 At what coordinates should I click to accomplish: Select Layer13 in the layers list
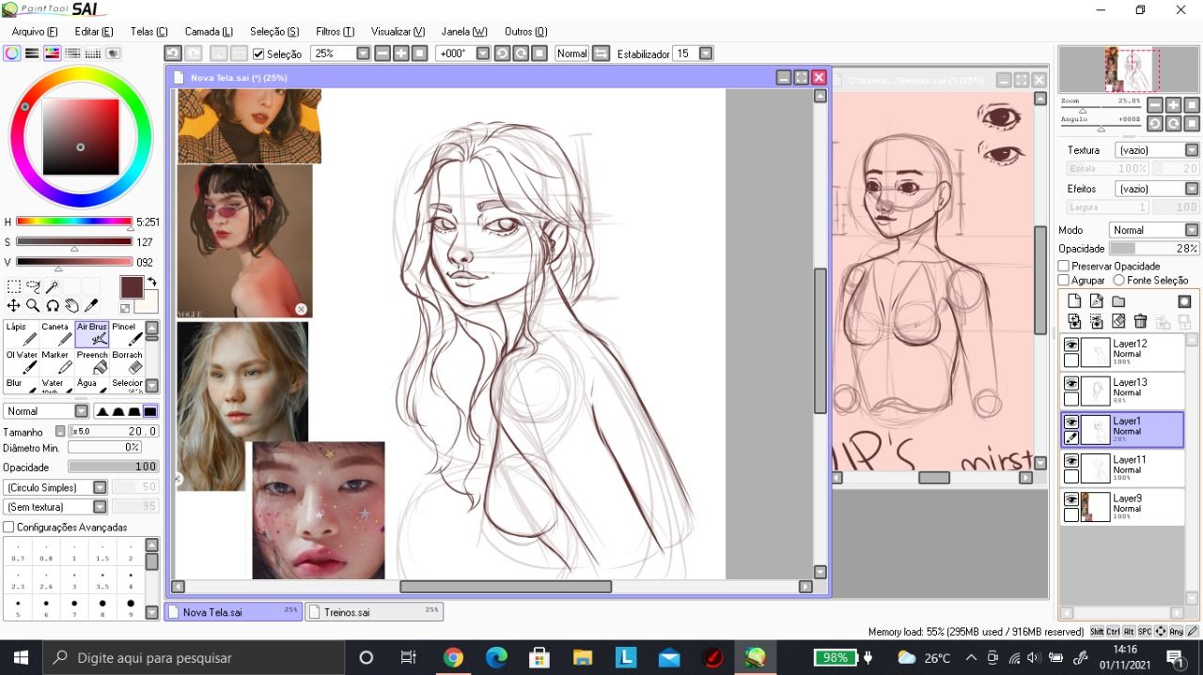1122,392
